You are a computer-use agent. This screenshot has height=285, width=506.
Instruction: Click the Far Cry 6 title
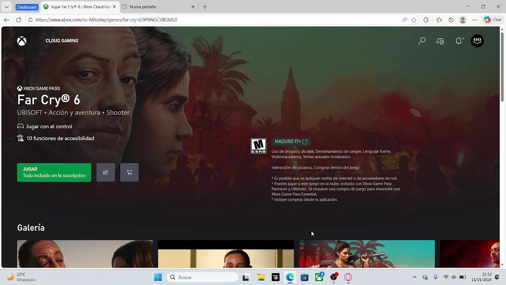point(49,100)
